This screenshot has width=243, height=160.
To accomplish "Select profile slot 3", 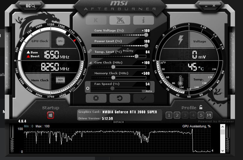I will click(185, 115).
